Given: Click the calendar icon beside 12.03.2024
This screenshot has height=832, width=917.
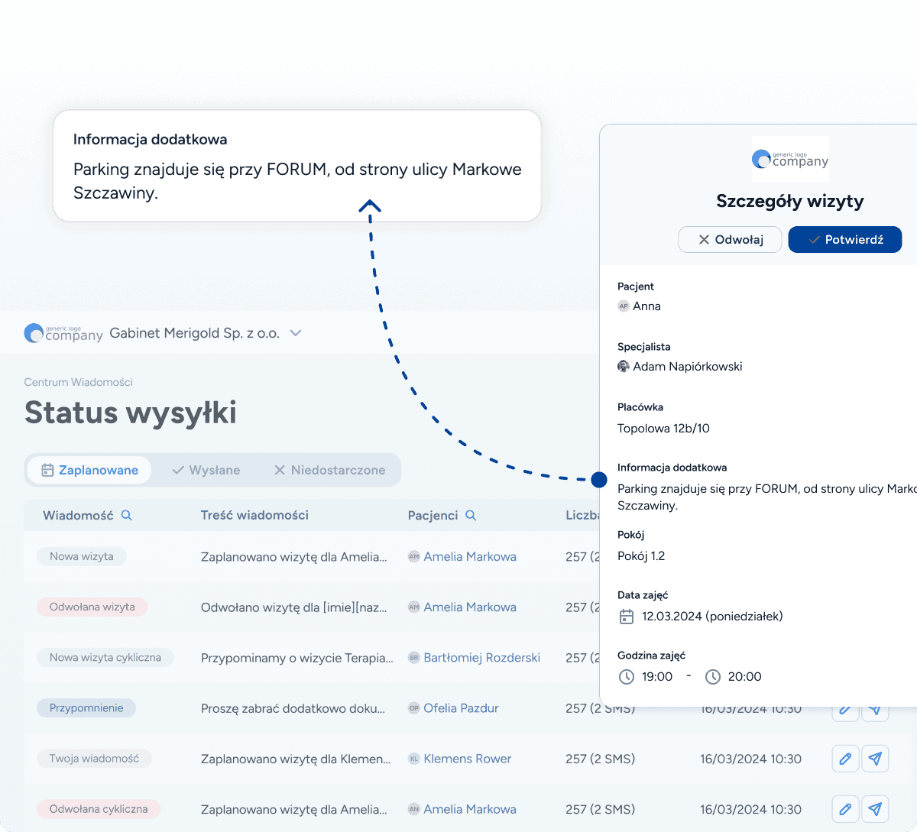Looking at the screenshot, I should click(x=626, y=616).
